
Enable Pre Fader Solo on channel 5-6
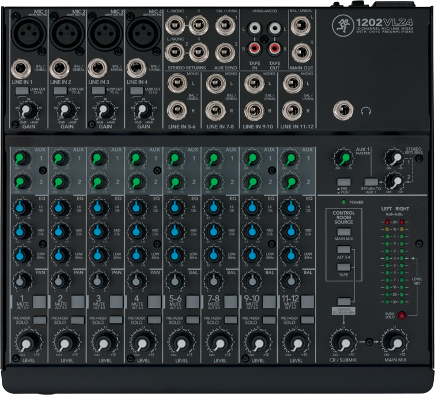(191, 320)
